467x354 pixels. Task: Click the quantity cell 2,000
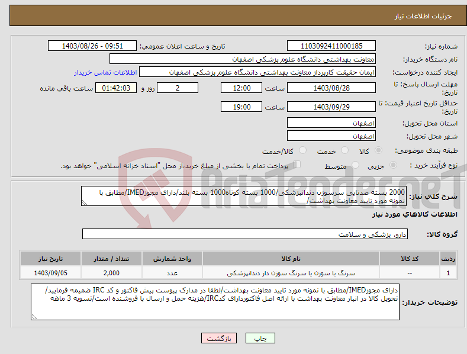pos(111,273)
